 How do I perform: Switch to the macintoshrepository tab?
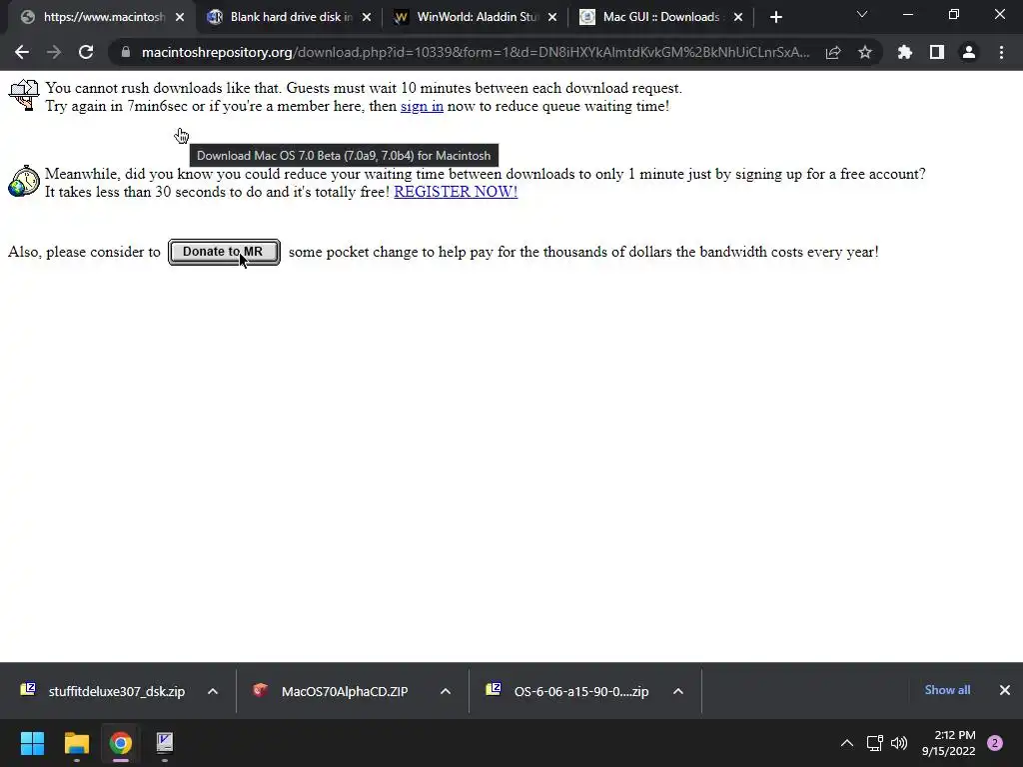103,17
